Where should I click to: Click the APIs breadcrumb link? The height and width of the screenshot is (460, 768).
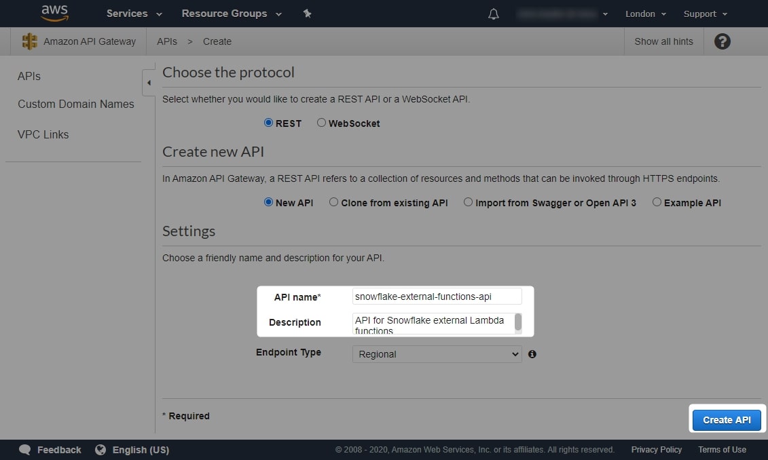pos(167,41)
